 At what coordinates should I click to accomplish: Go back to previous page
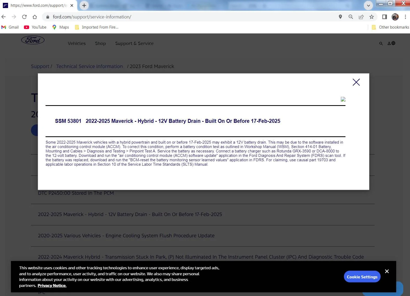click(x=4, y=17)
